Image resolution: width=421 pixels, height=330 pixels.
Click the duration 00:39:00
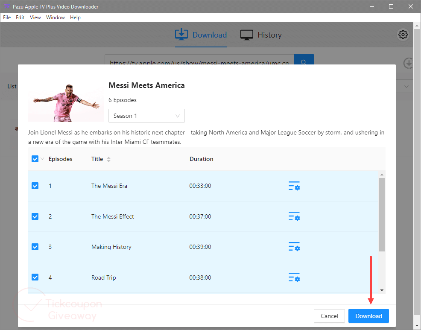200,247
